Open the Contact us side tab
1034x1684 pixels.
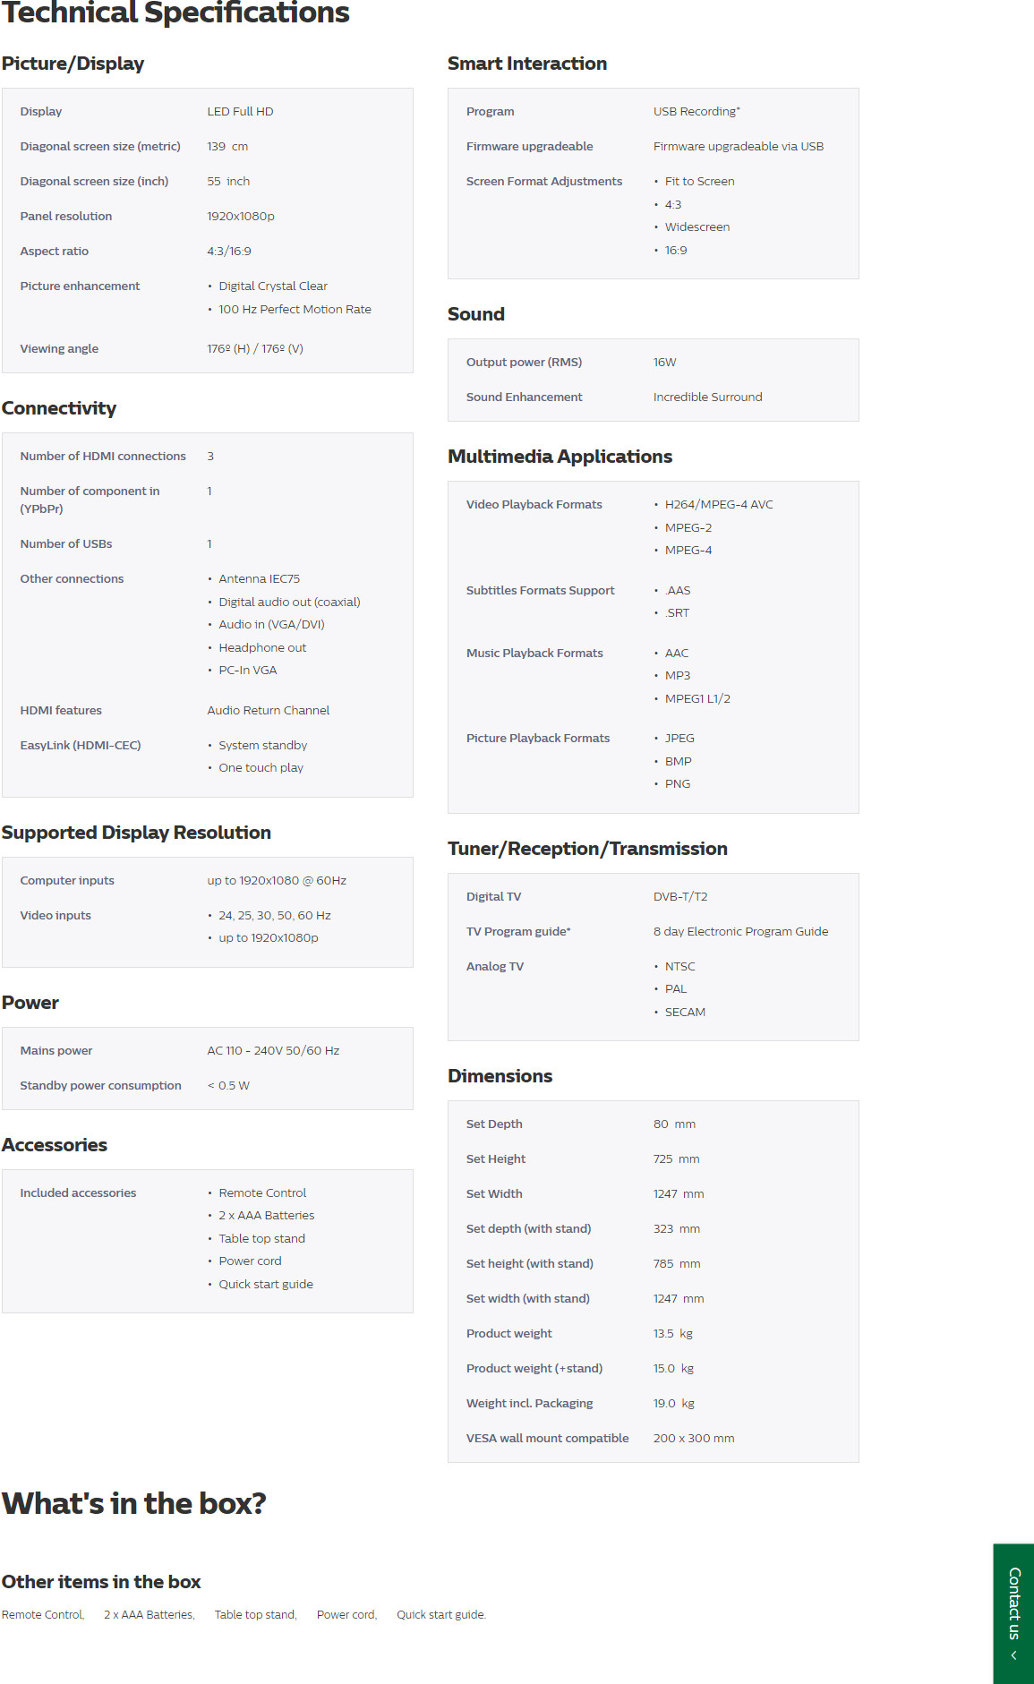1013,1603
